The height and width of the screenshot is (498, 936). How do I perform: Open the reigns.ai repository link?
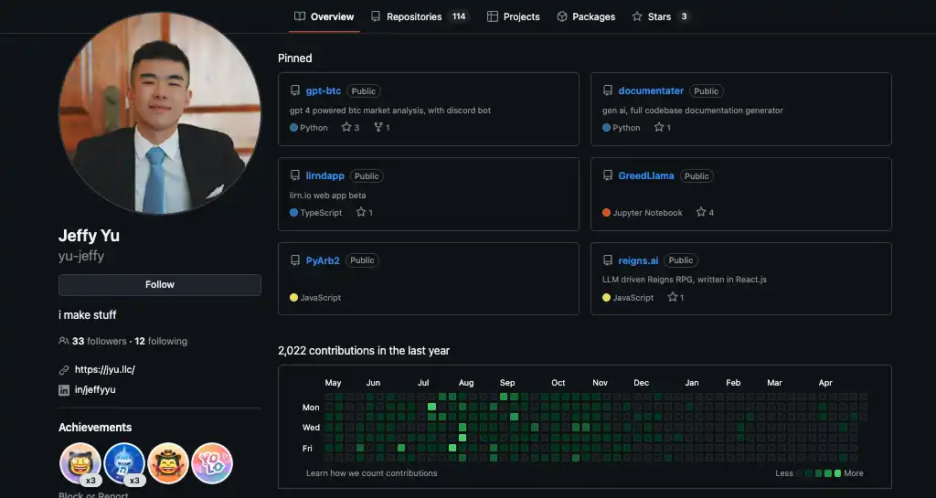[x=638, y=260]
